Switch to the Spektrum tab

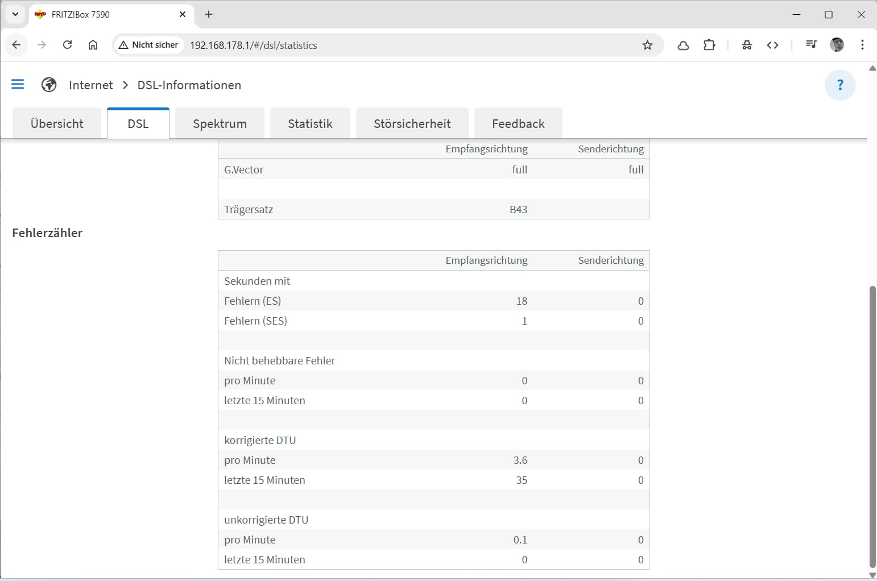[x=220, y=123]
